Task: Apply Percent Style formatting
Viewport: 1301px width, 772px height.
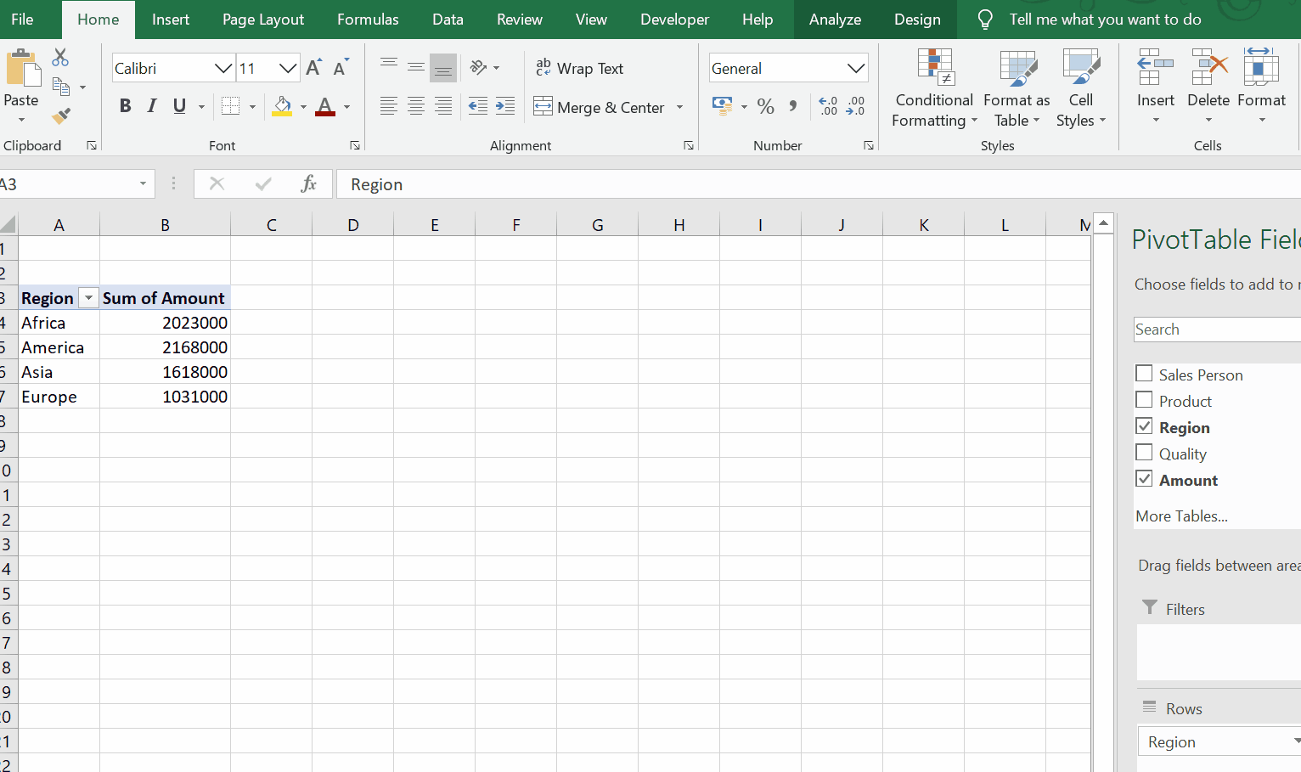Action: point(765,106)
